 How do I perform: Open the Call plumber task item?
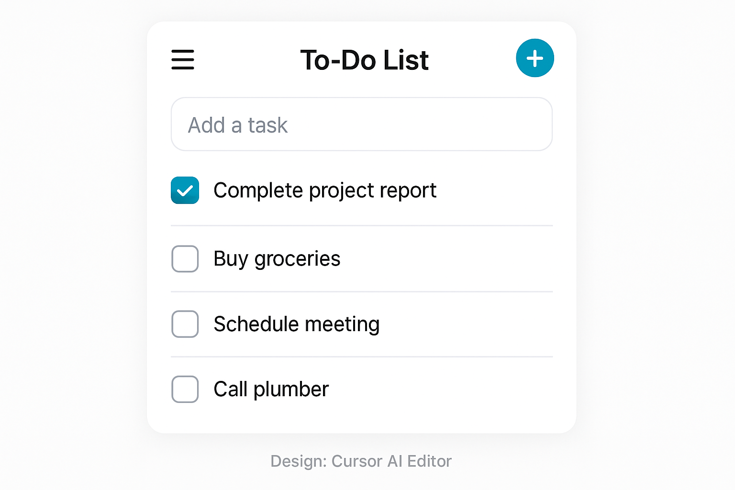point(271,390)
